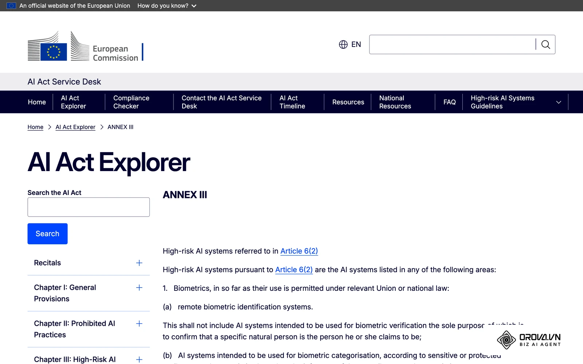583x364 pixels.
Task: Click the Recitals sidebar label
Action: pyautogui.click(x=47, y=263)
